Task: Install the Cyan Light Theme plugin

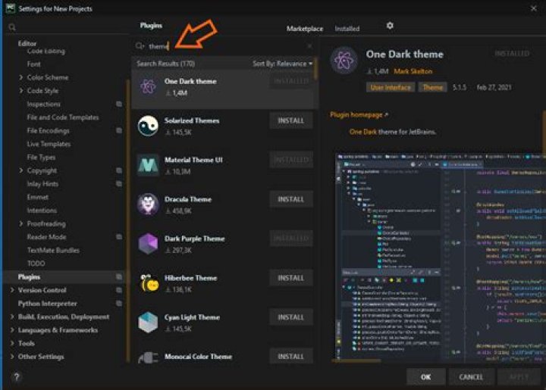Action: coord(291,317)
